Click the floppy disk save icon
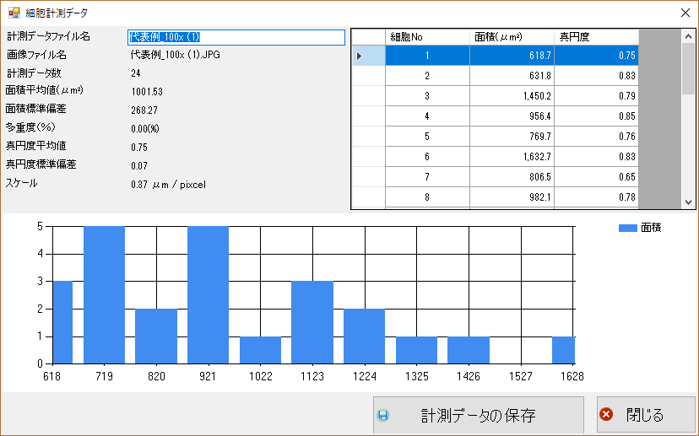 [x=383, y=415]
